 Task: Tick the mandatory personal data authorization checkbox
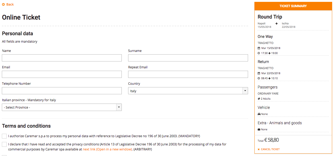(4, 136)
